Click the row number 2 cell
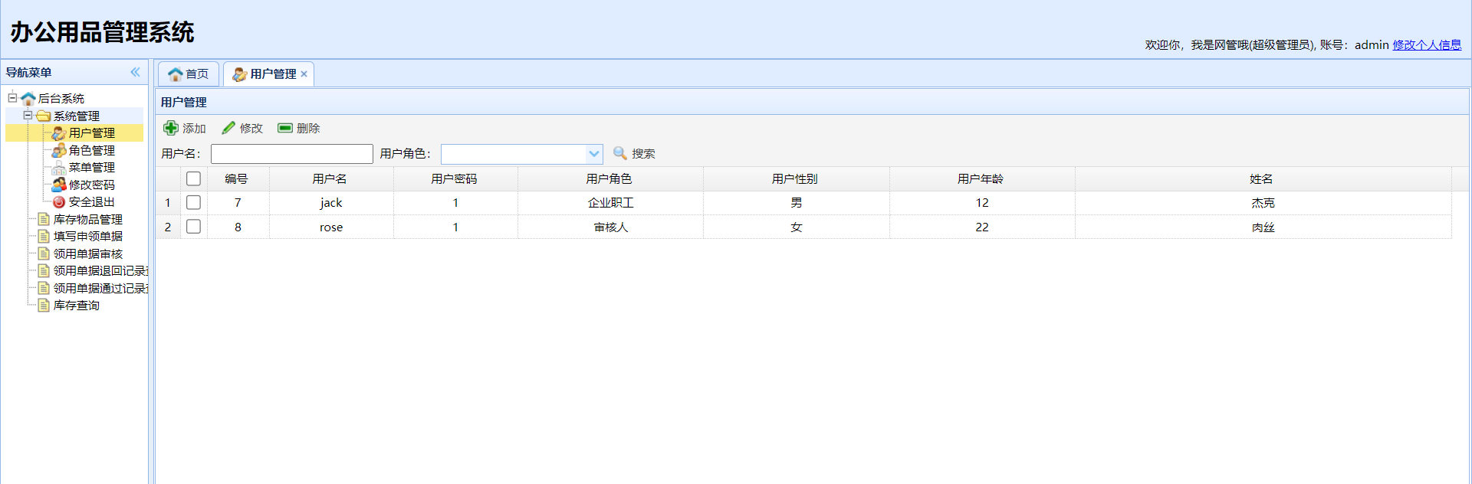This screenshot has width=1472, height=484. tap(168, 227)
